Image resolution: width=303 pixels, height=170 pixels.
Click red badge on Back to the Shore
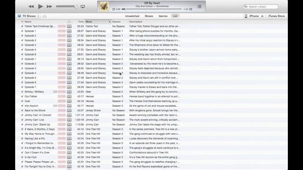(x=62, y=110)
